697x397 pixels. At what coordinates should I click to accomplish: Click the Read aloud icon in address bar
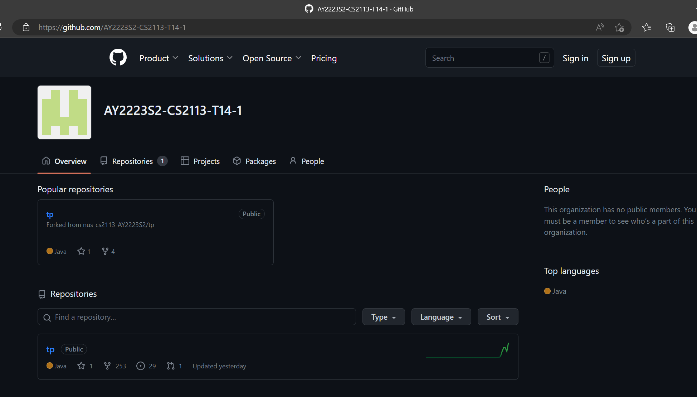[600, 28]
